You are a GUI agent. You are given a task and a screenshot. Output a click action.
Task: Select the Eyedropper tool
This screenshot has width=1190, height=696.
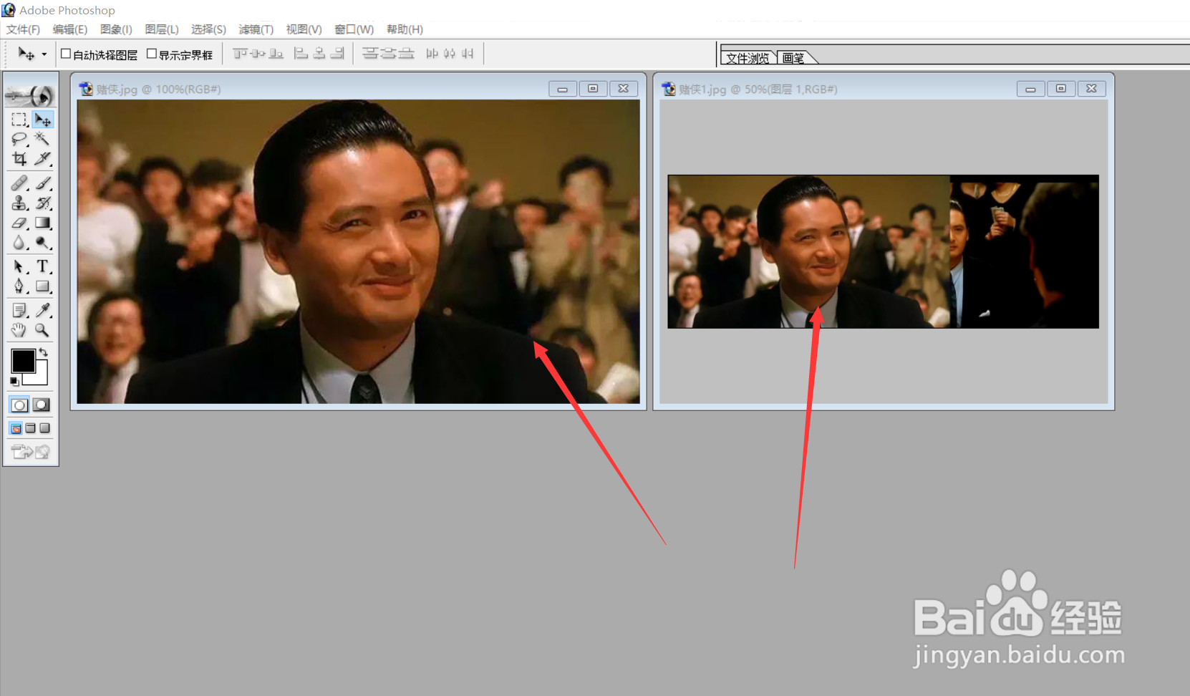click(x=43, y=310)
